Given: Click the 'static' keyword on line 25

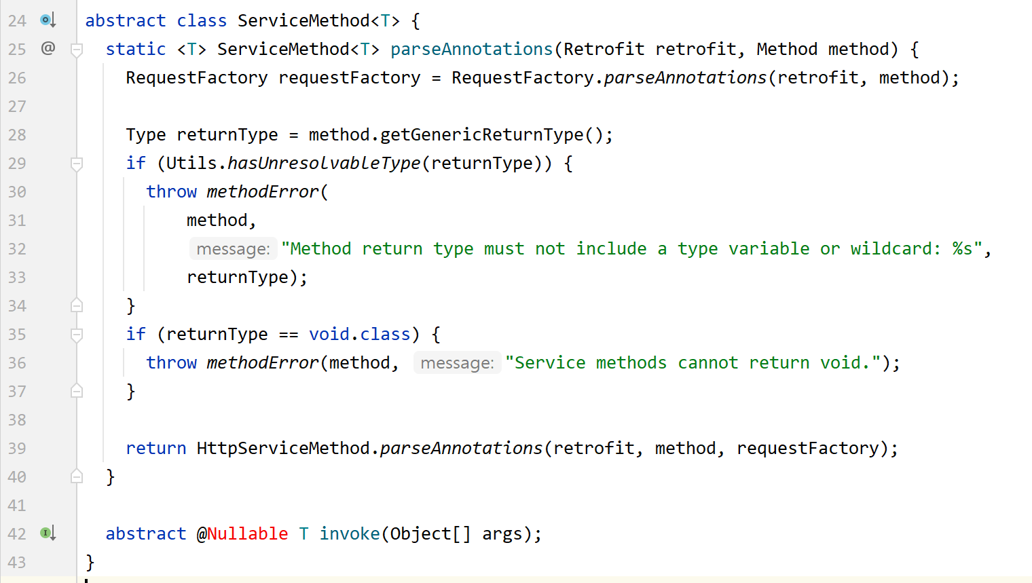Looking at the screenshot, I should pos(136,50).
